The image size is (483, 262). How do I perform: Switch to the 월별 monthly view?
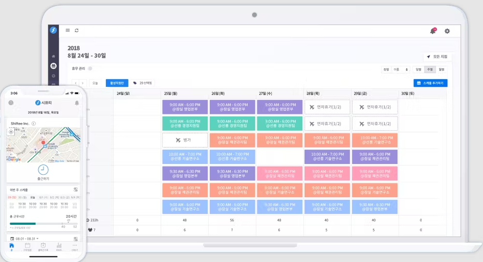tap(441, 69)
